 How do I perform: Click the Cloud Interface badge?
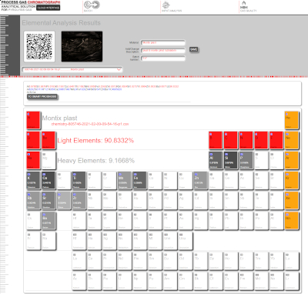[49, 8]
